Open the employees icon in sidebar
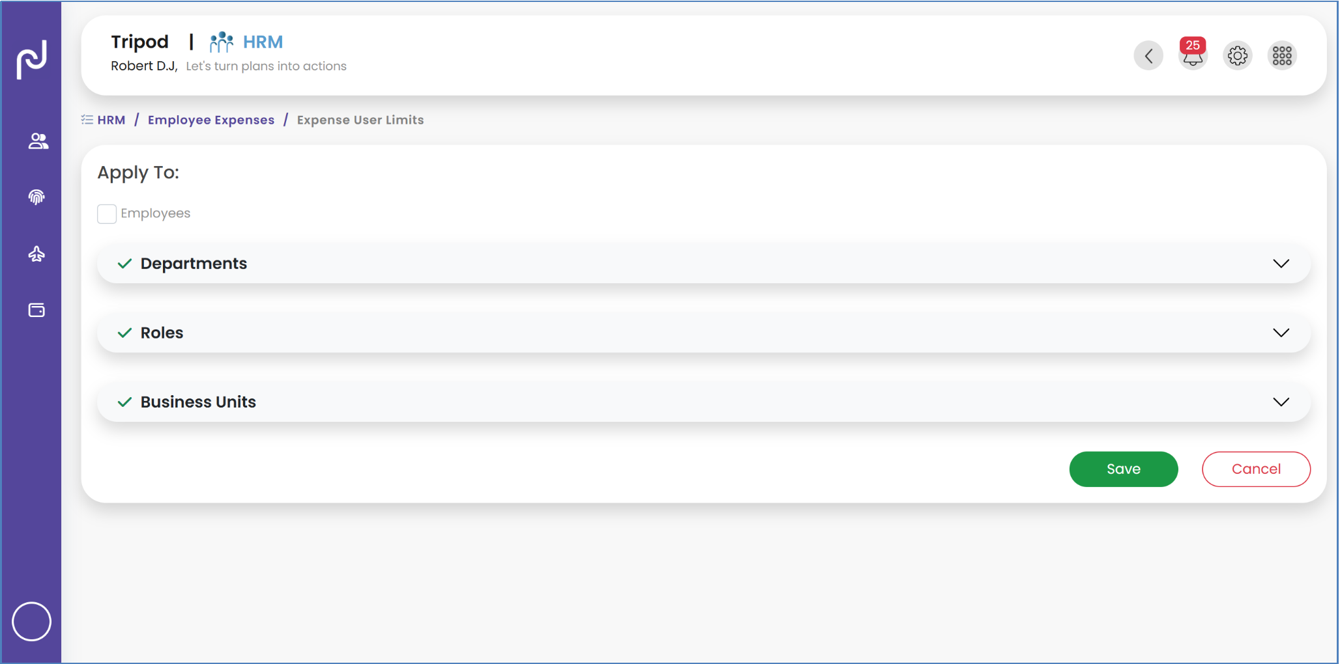This screenshot has width=1340, height=664. 38,141
